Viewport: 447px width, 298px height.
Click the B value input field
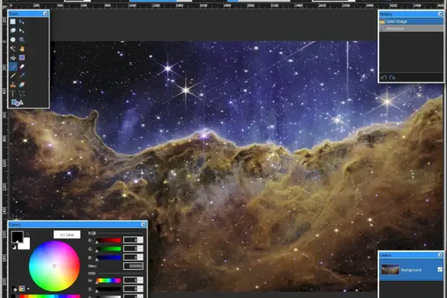click(130, 257)
